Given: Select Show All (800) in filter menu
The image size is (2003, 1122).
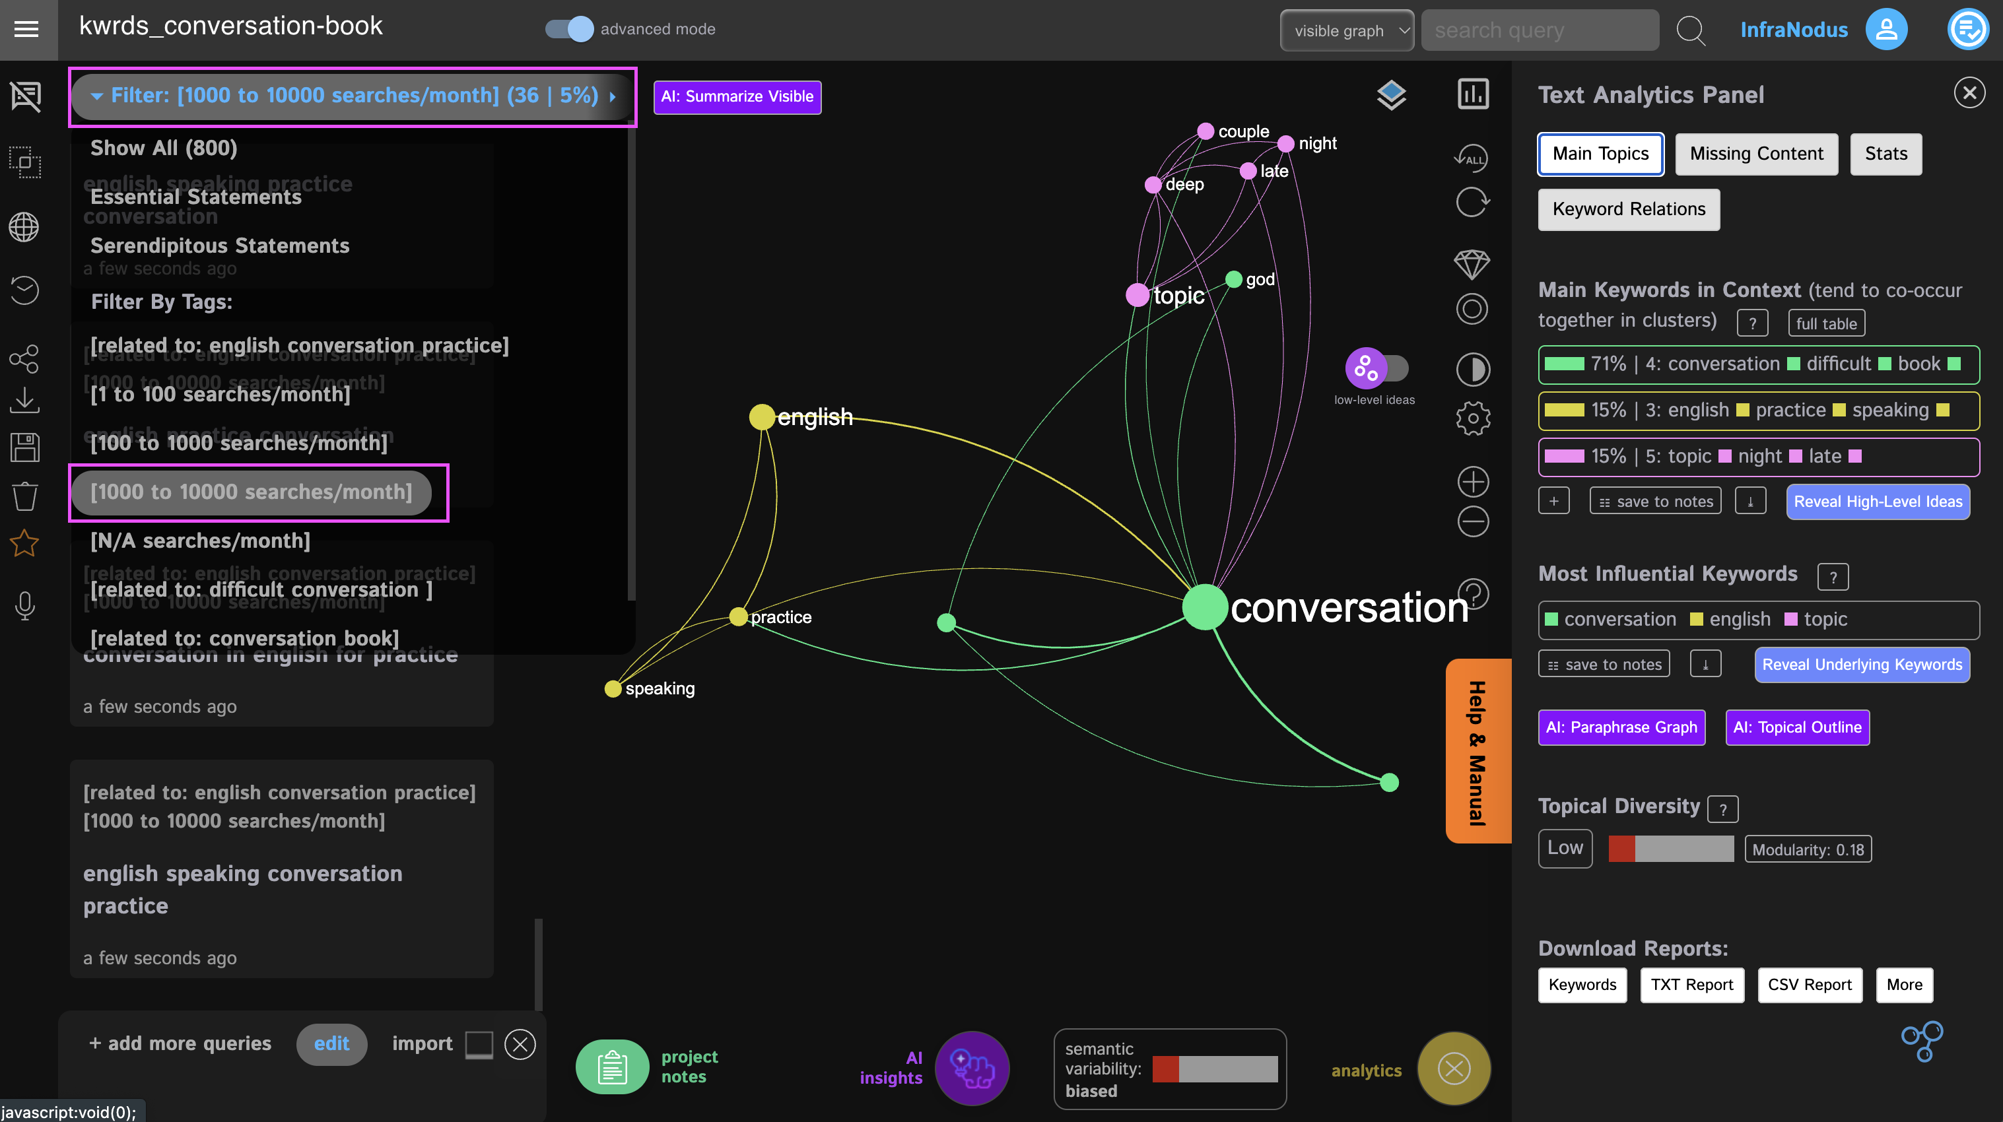Looking at the screenshot, I should click(x=164, y=148).
